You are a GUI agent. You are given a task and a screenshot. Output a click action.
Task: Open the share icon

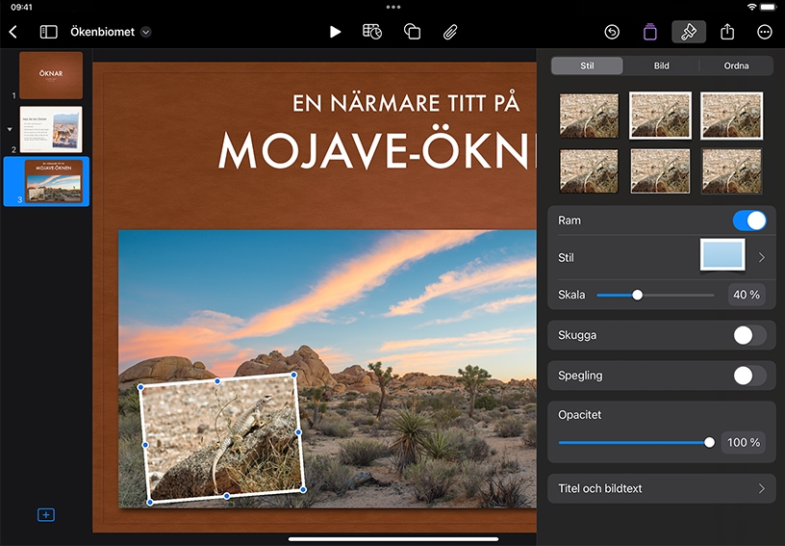click(x=727, y=32)
